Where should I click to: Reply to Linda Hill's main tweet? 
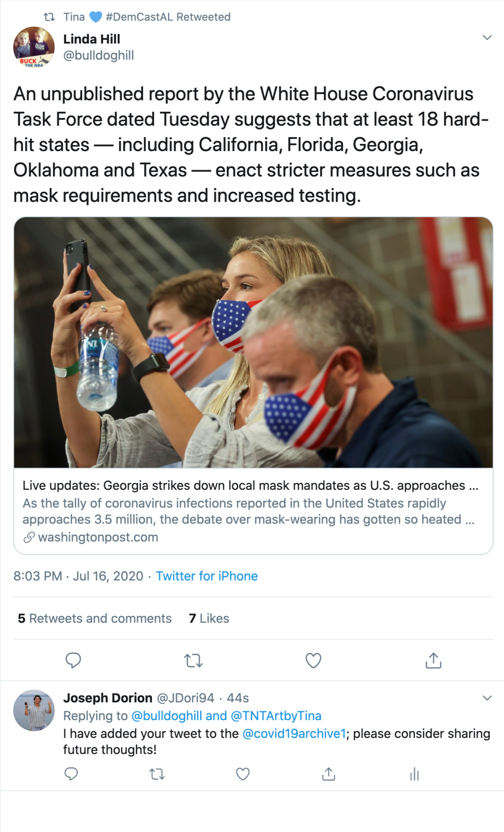pyautogui.click(x=73, y=660)
